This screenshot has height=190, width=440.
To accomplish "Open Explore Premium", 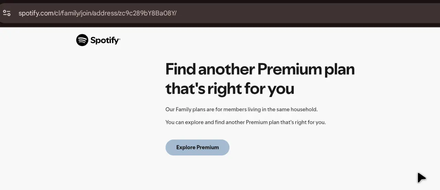I will point(197,148).
